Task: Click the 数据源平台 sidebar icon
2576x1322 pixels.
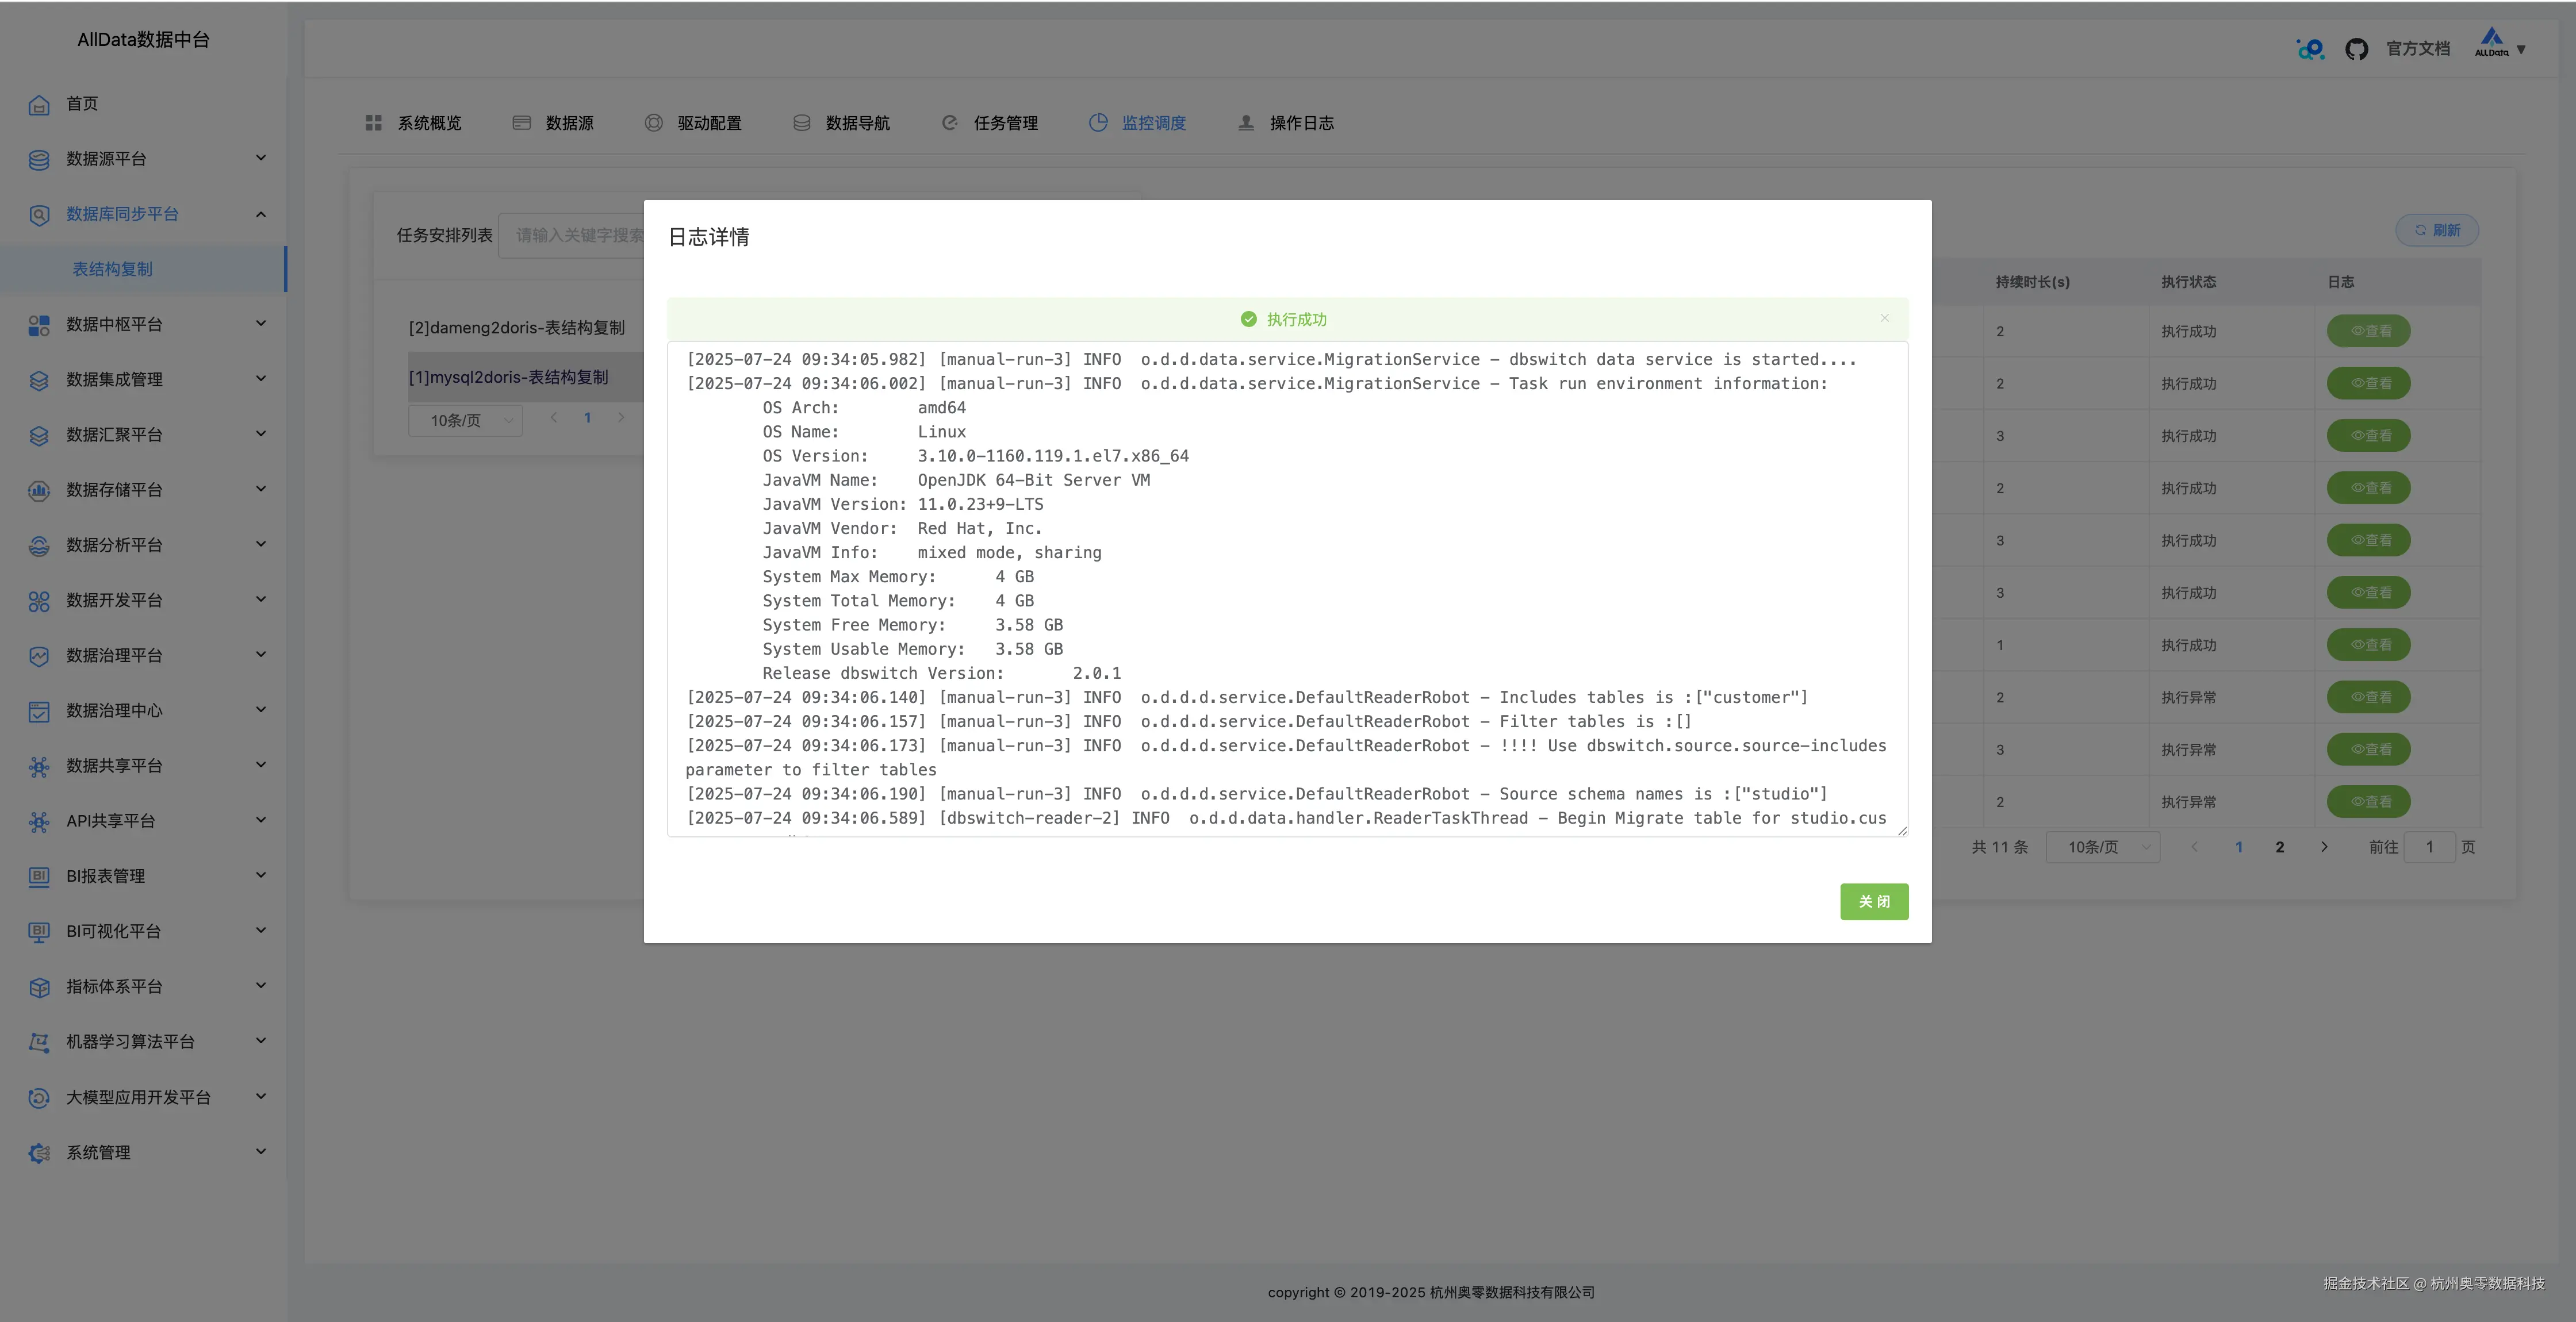Action: pyautogui.click(x=39, y=159)
